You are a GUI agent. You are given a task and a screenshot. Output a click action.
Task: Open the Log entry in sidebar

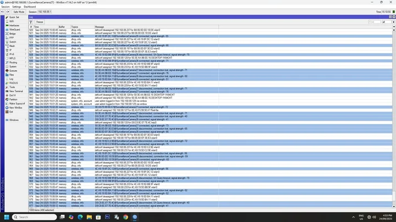coord(11,79)
